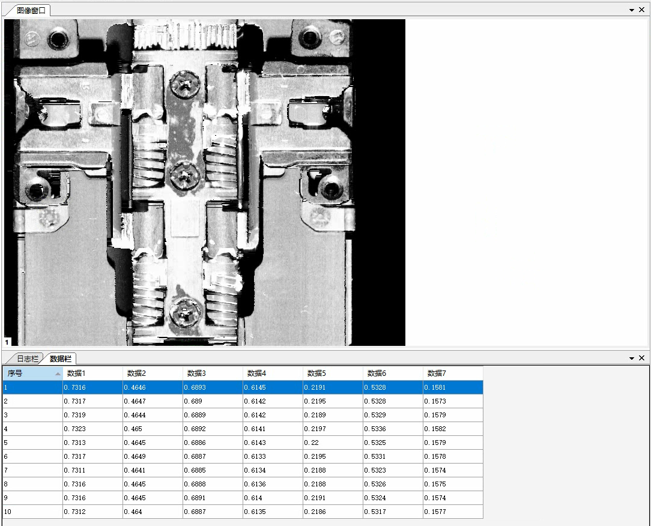Select cell 0.4644 in row 3
651x526 pixels.
click(153, 415)
